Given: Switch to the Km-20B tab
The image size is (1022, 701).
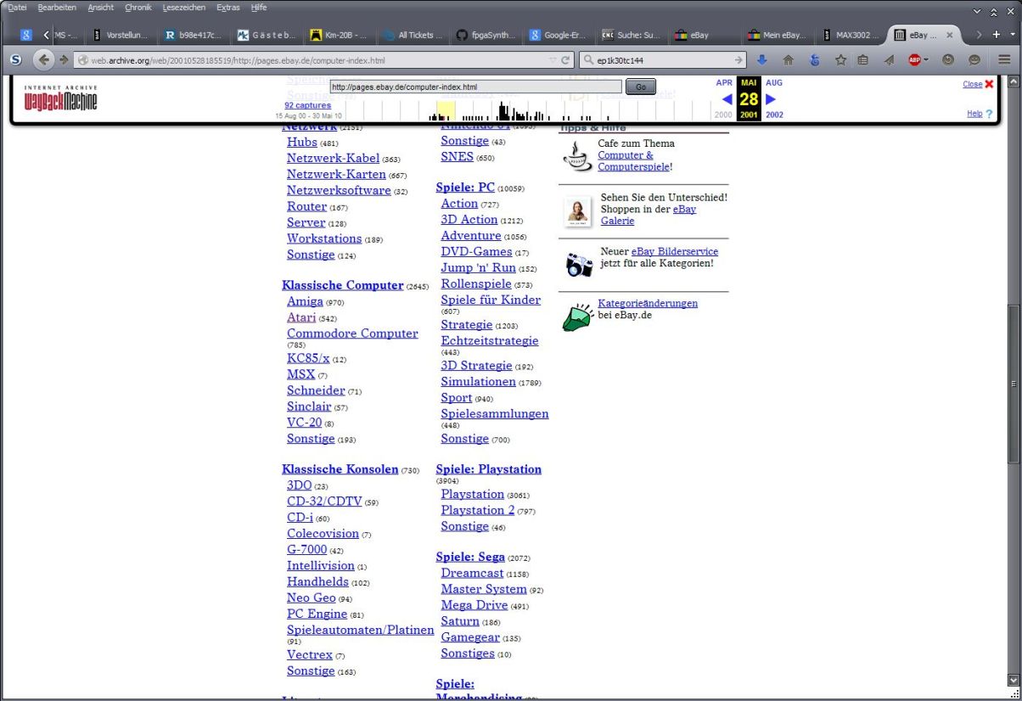Looking at the screenshot, I should click(x=339, y=36).
